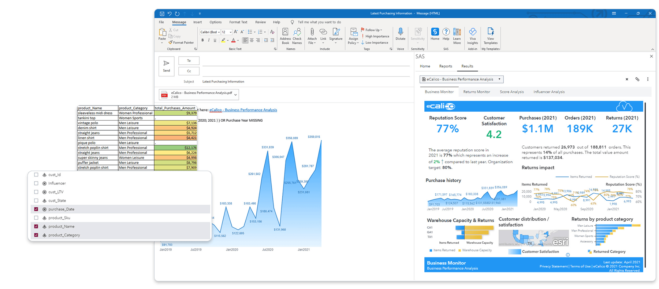Image resolution: width=659 pixels, height=289 pixels.
Task: Select the Reports tab in SAS pane
Action: [x=446, y=66]
